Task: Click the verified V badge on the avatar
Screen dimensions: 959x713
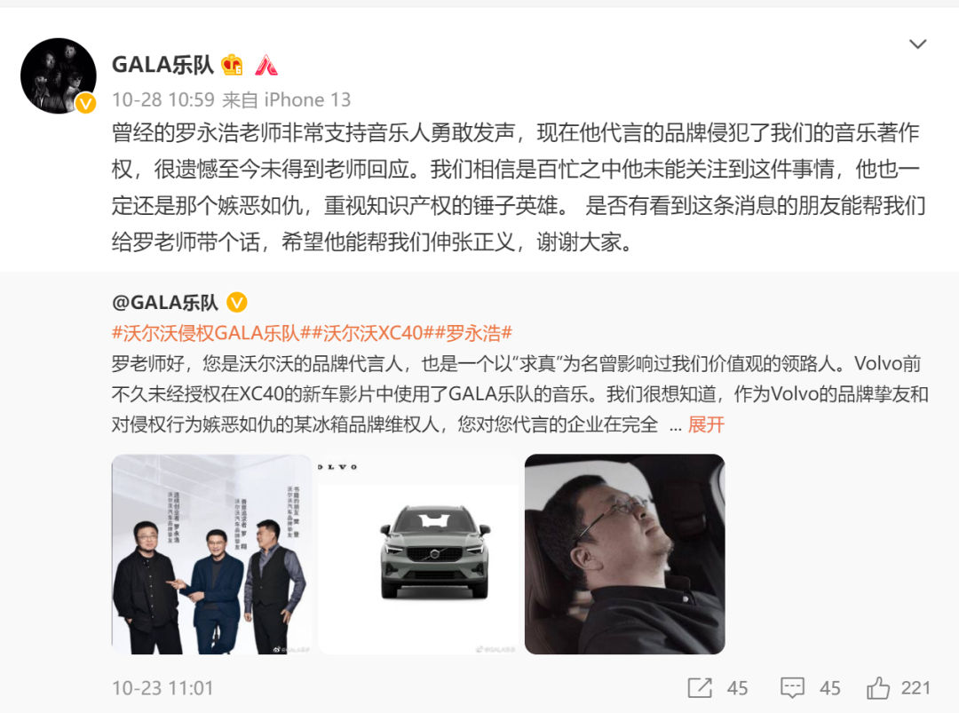Action: 85,103
